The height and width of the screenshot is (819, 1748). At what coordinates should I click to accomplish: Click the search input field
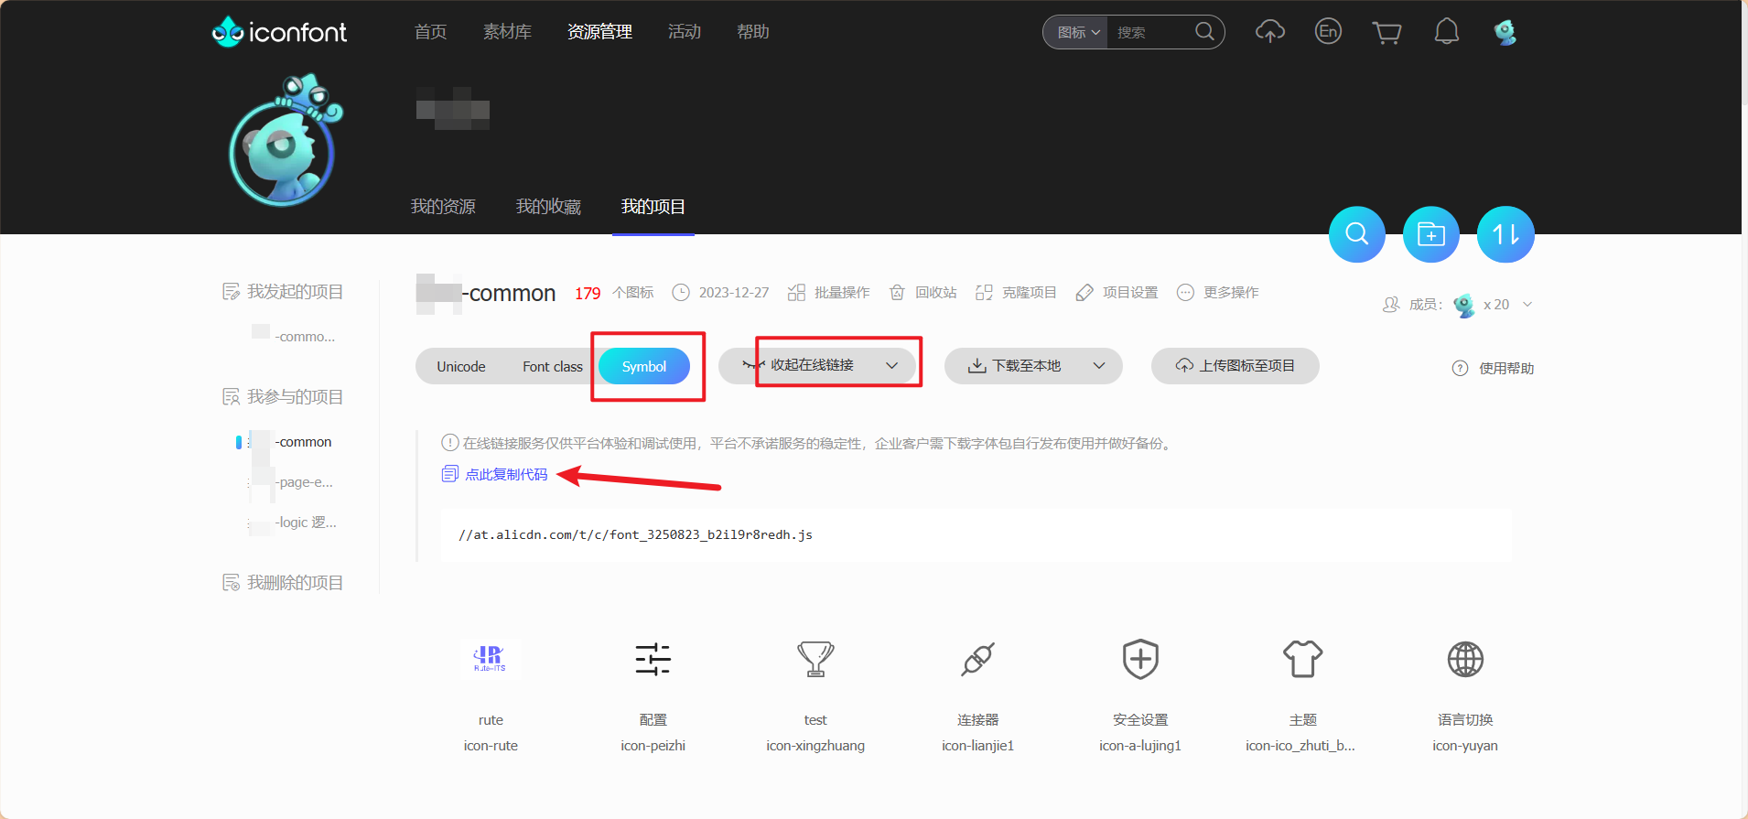[1151, 33]
